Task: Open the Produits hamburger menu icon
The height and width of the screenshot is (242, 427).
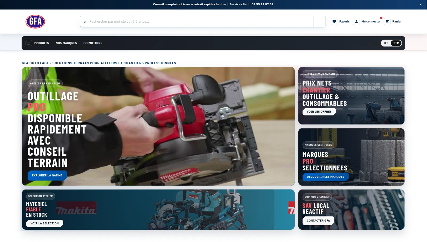Action: [x=29, y=43]
